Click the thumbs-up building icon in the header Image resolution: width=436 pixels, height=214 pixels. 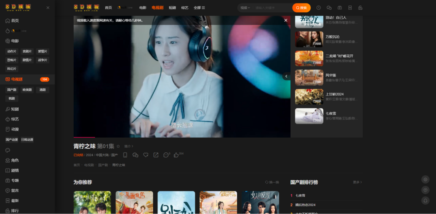360,8
